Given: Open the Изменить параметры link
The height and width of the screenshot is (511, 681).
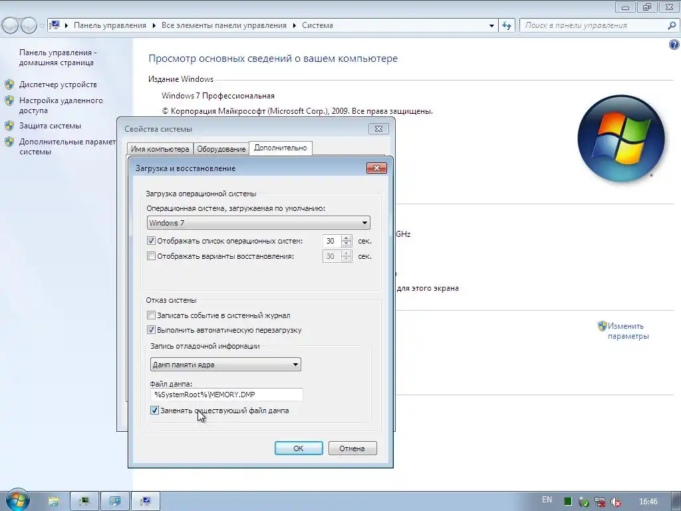Looking at the screenshot, I should pos(628,331).
